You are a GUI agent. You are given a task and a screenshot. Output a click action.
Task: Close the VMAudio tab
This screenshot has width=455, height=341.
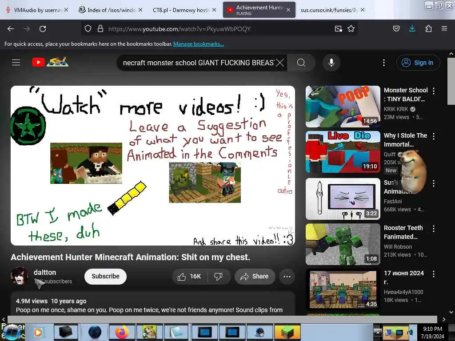coord(66,10)
